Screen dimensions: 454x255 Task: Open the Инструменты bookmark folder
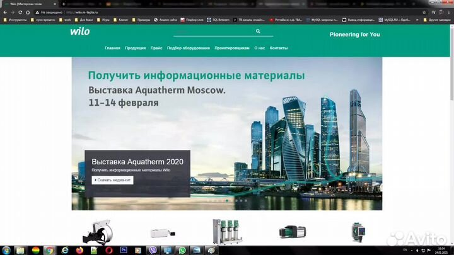15,20
